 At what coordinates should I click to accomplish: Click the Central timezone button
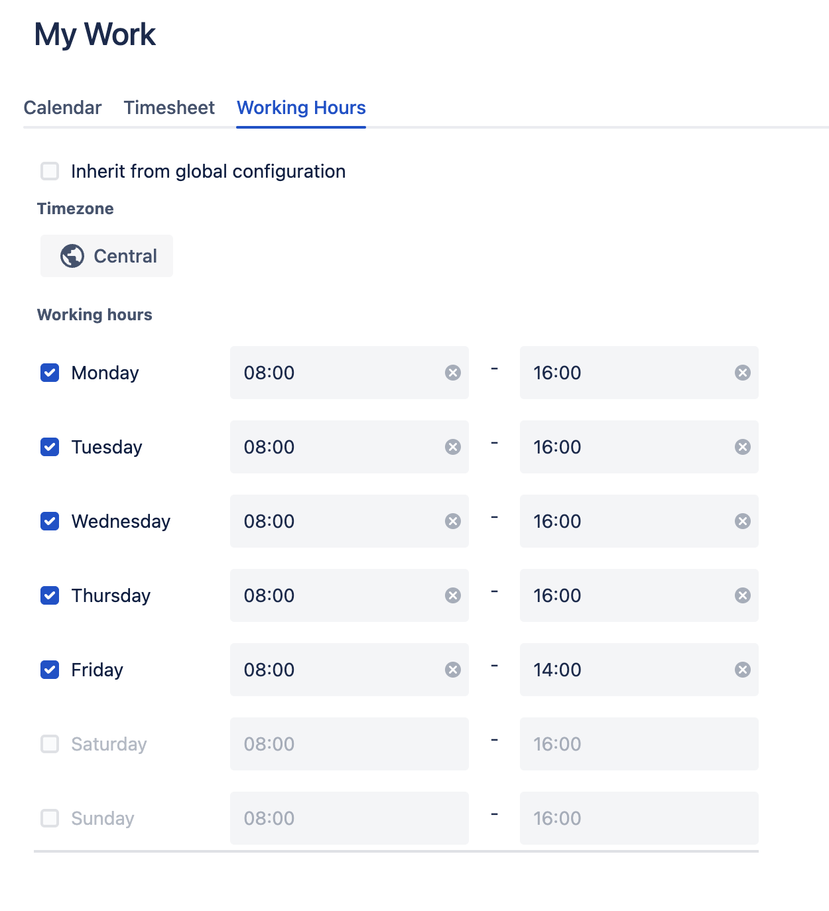click(107, 256)
